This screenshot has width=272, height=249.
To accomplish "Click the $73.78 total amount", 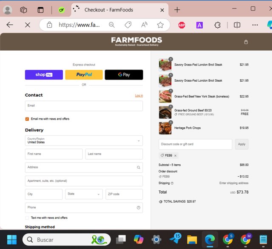I will point(243,192).
